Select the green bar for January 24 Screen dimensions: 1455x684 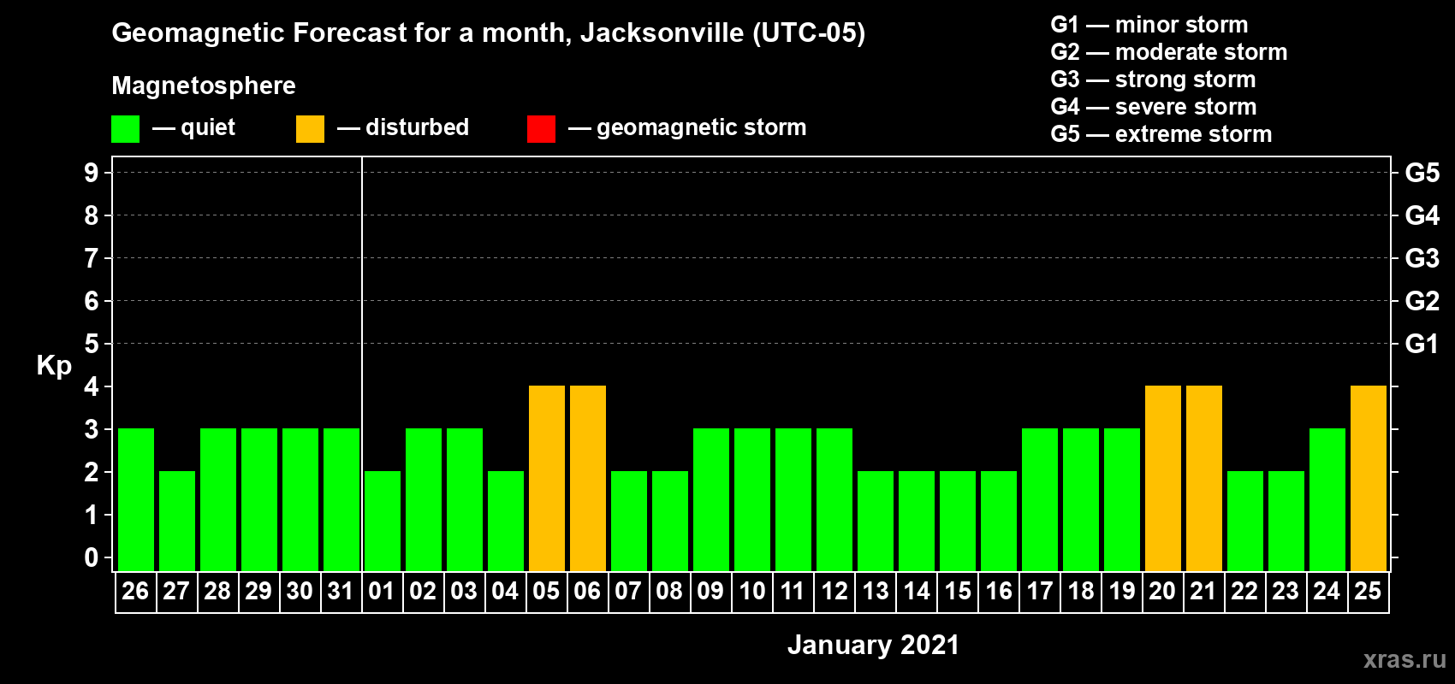click(x=1327, y=499)
